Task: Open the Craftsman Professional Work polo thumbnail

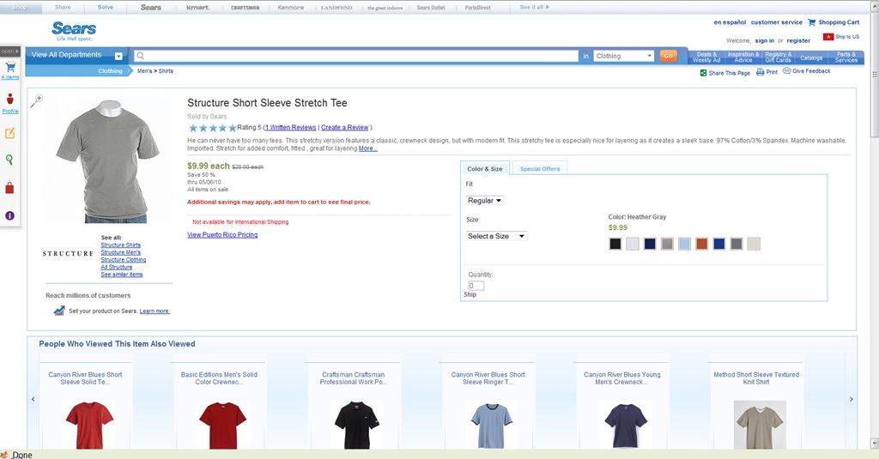Action: point(356,425)
